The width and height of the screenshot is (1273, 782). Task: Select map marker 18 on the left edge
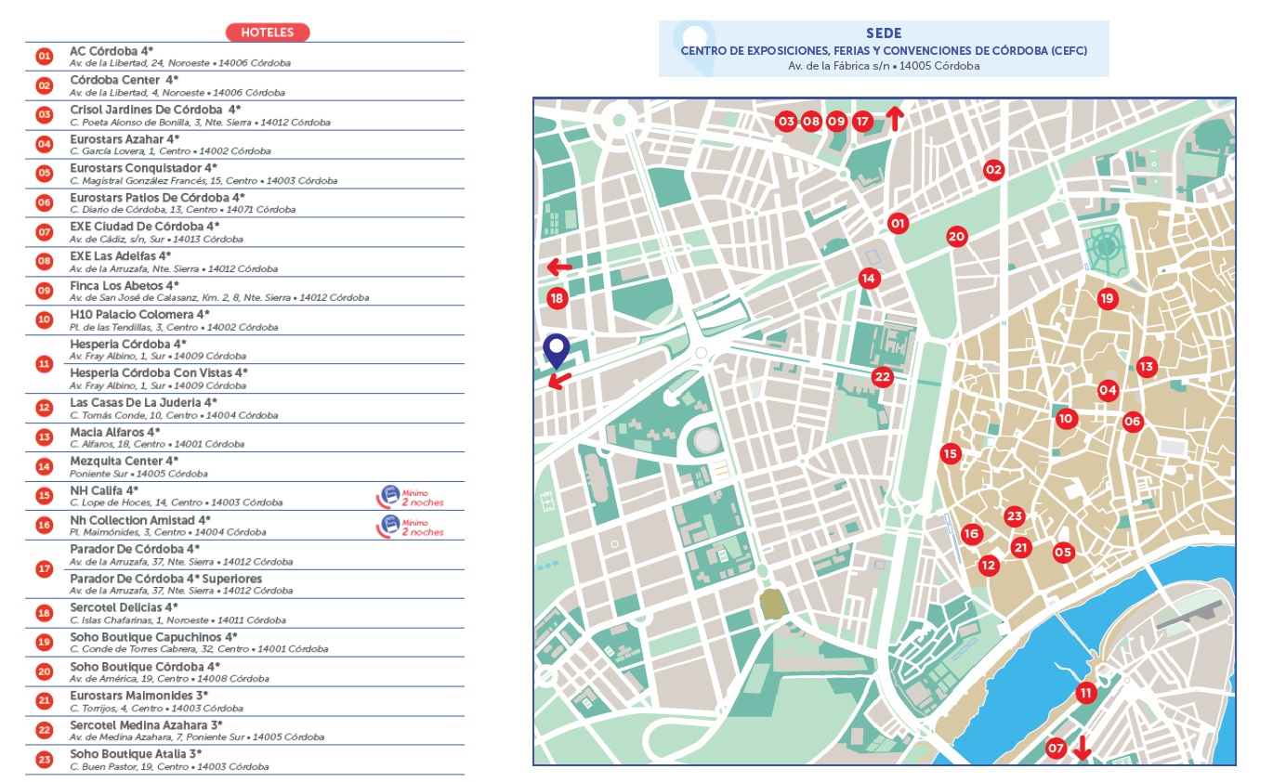click(557, 299)
